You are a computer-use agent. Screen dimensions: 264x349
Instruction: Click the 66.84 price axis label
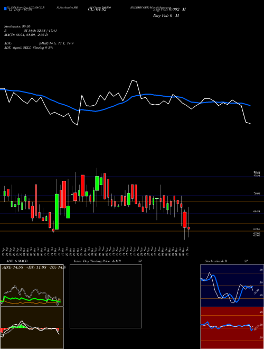click(257, 211)
